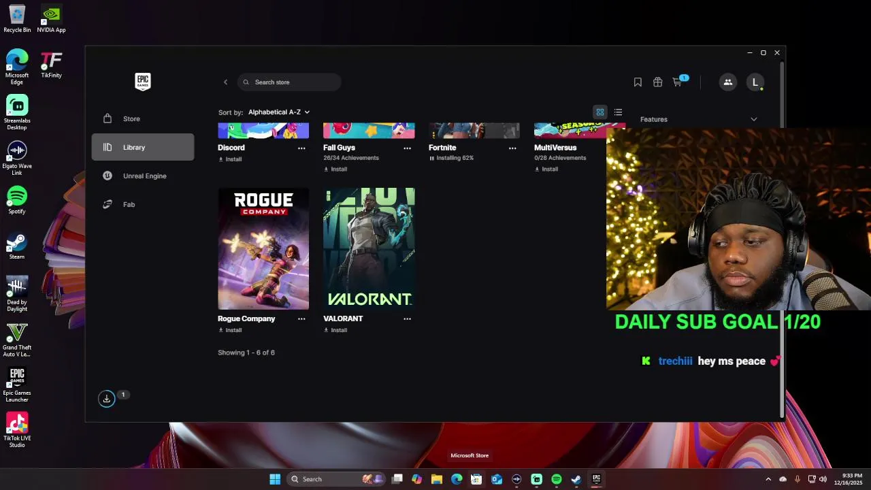Open Spotify from the taskbar

click(x=557, y=479)
